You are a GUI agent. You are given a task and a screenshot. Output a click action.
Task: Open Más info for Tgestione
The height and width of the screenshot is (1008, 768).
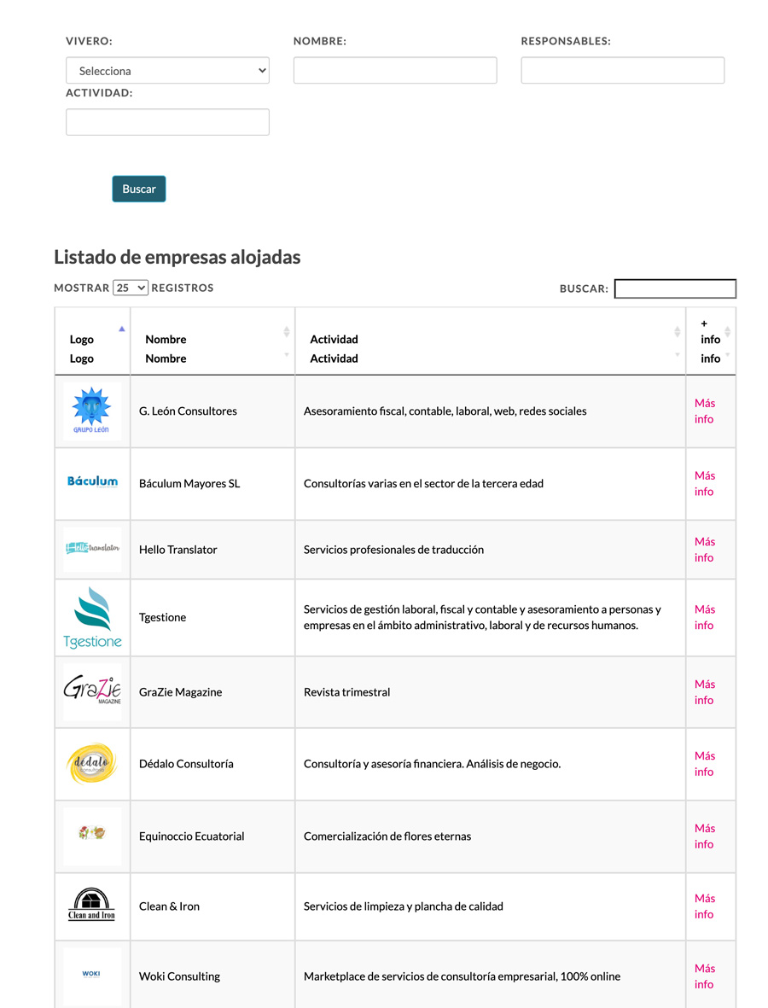tap(704, 617)
